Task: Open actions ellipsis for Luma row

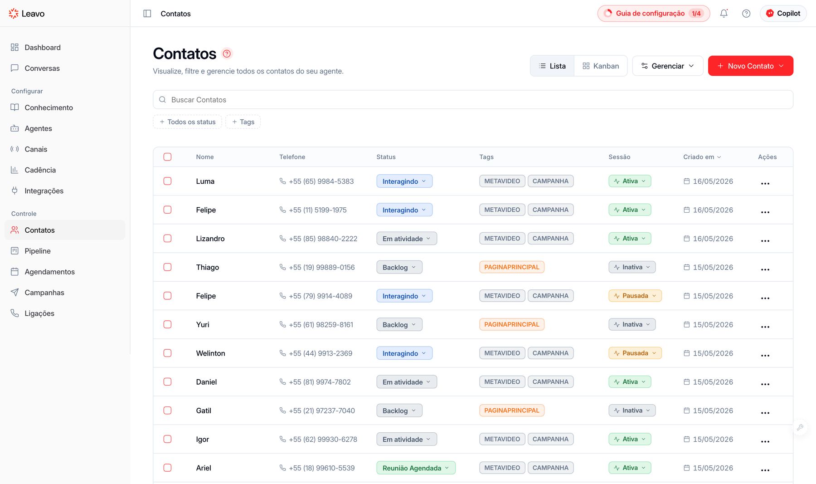Action: pos(765,183)
